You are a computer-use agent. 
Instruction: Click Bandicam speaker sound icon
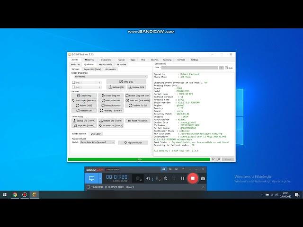[148, 179]
